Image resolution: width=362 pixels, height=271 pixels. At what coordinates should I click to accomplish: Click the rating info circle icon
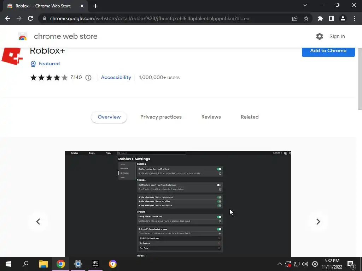[x=88, y=78]
